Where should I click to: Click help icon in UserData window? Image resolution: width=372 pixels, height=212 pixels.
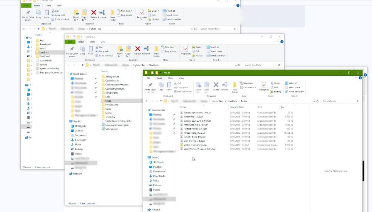click(x=282, y=42)
